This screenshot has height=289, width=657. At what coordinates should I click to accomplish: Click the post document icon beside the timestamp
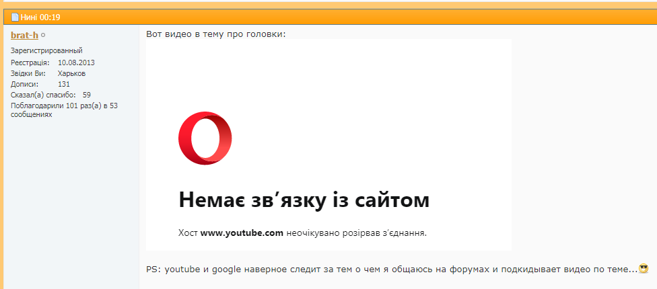[15, 17]
